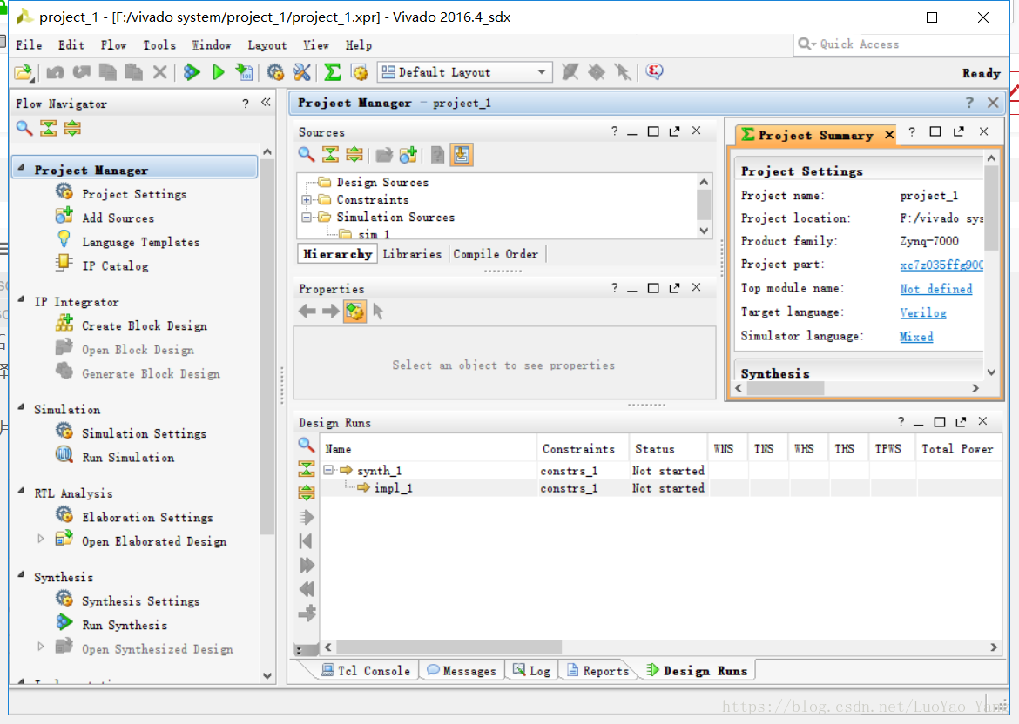
Task: Click the Project Summary horizontal scrollbar
Action: click(785, 388)
